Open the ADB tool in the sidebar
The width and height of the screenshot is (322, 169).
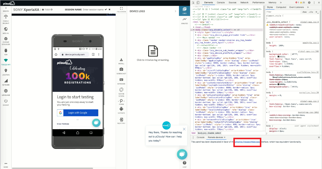[6, 52]
